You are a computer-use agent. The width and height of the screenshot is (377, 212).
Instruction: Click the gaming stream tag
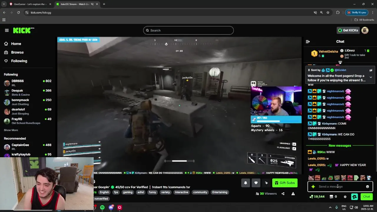point(128,192)
